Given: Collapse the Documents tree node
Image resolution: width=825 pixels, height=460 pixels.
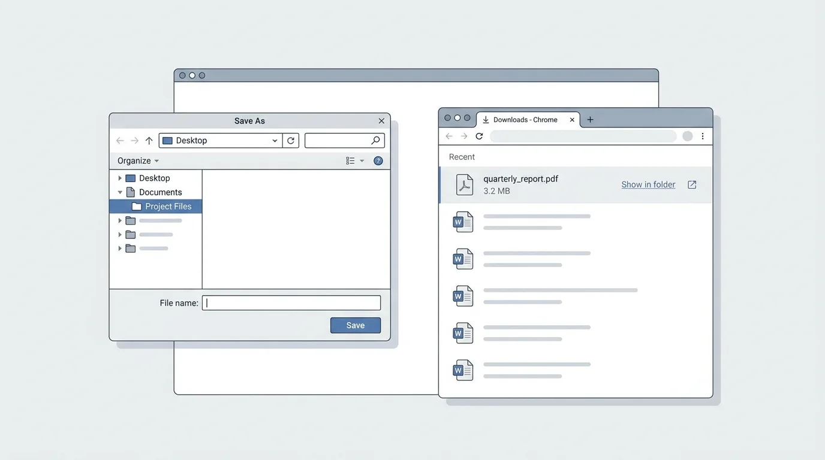Looking at the screenshot, I should [x=120, y=192].
